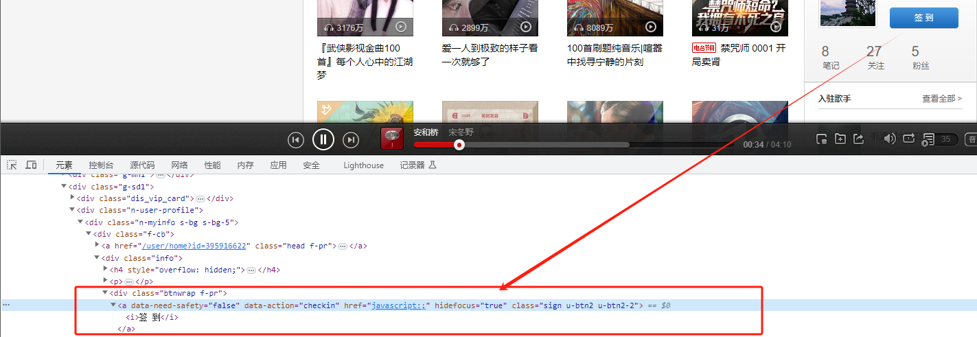Image resolution: width=977 pixels, height=337 pixels.
Task: Collapse the div class n-user-profile node
Action: point(72,210)
